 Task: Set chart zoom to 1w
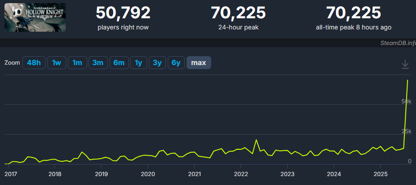(x=56, y=63)
